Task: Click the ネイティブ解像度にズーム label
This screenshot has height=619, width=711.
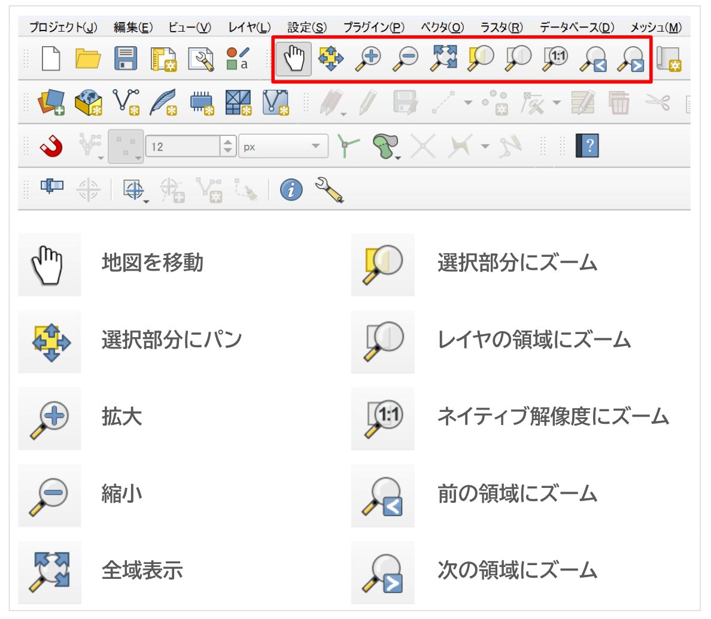Action: click(553, 416)
